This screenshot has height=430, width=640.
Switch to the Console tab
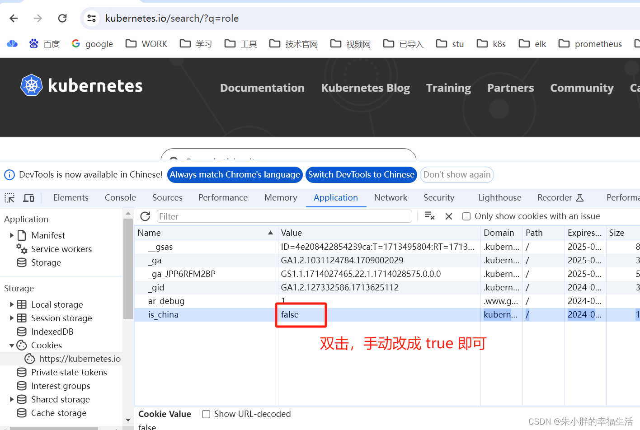(120, 198)
